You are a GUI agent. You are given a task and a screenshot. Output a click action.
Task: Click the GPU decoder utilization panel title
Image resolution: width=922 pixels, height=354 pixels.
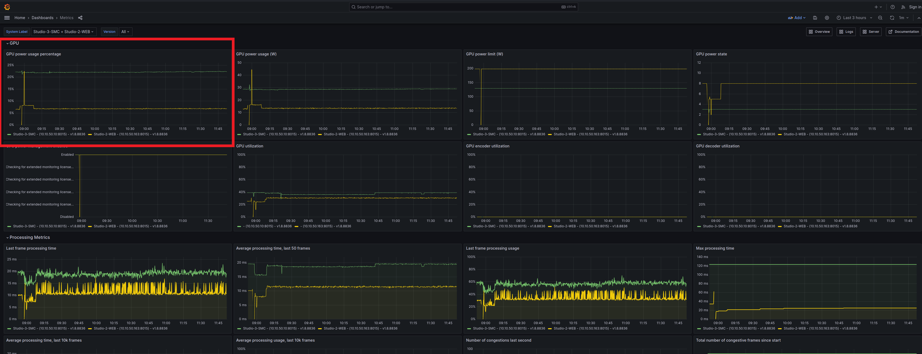tap(717, 146)
